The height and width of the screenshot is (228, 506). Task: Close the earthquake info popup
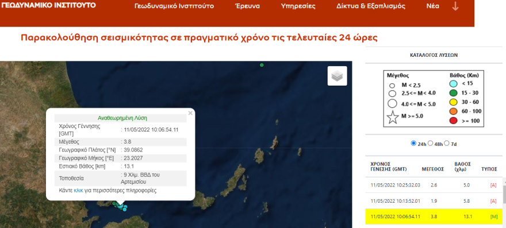(x=190, y=113)
